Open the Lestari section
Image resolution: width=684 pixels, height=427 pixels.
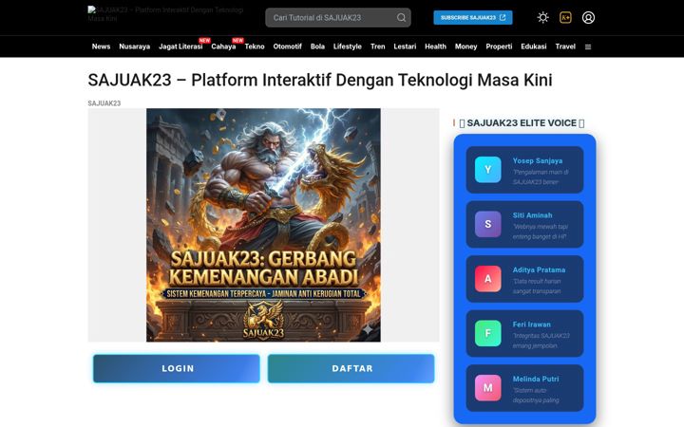405,46
